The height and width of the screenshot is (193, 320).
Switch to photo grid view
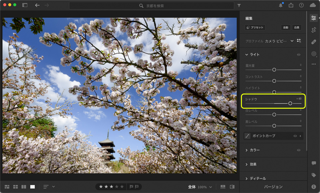coord(7,187)
